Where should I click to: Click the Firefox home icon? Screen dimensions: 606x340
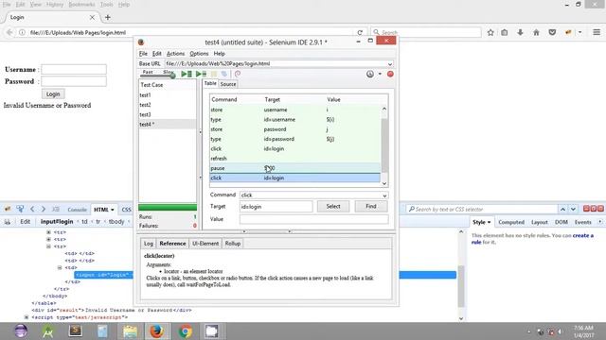(536, 33)
